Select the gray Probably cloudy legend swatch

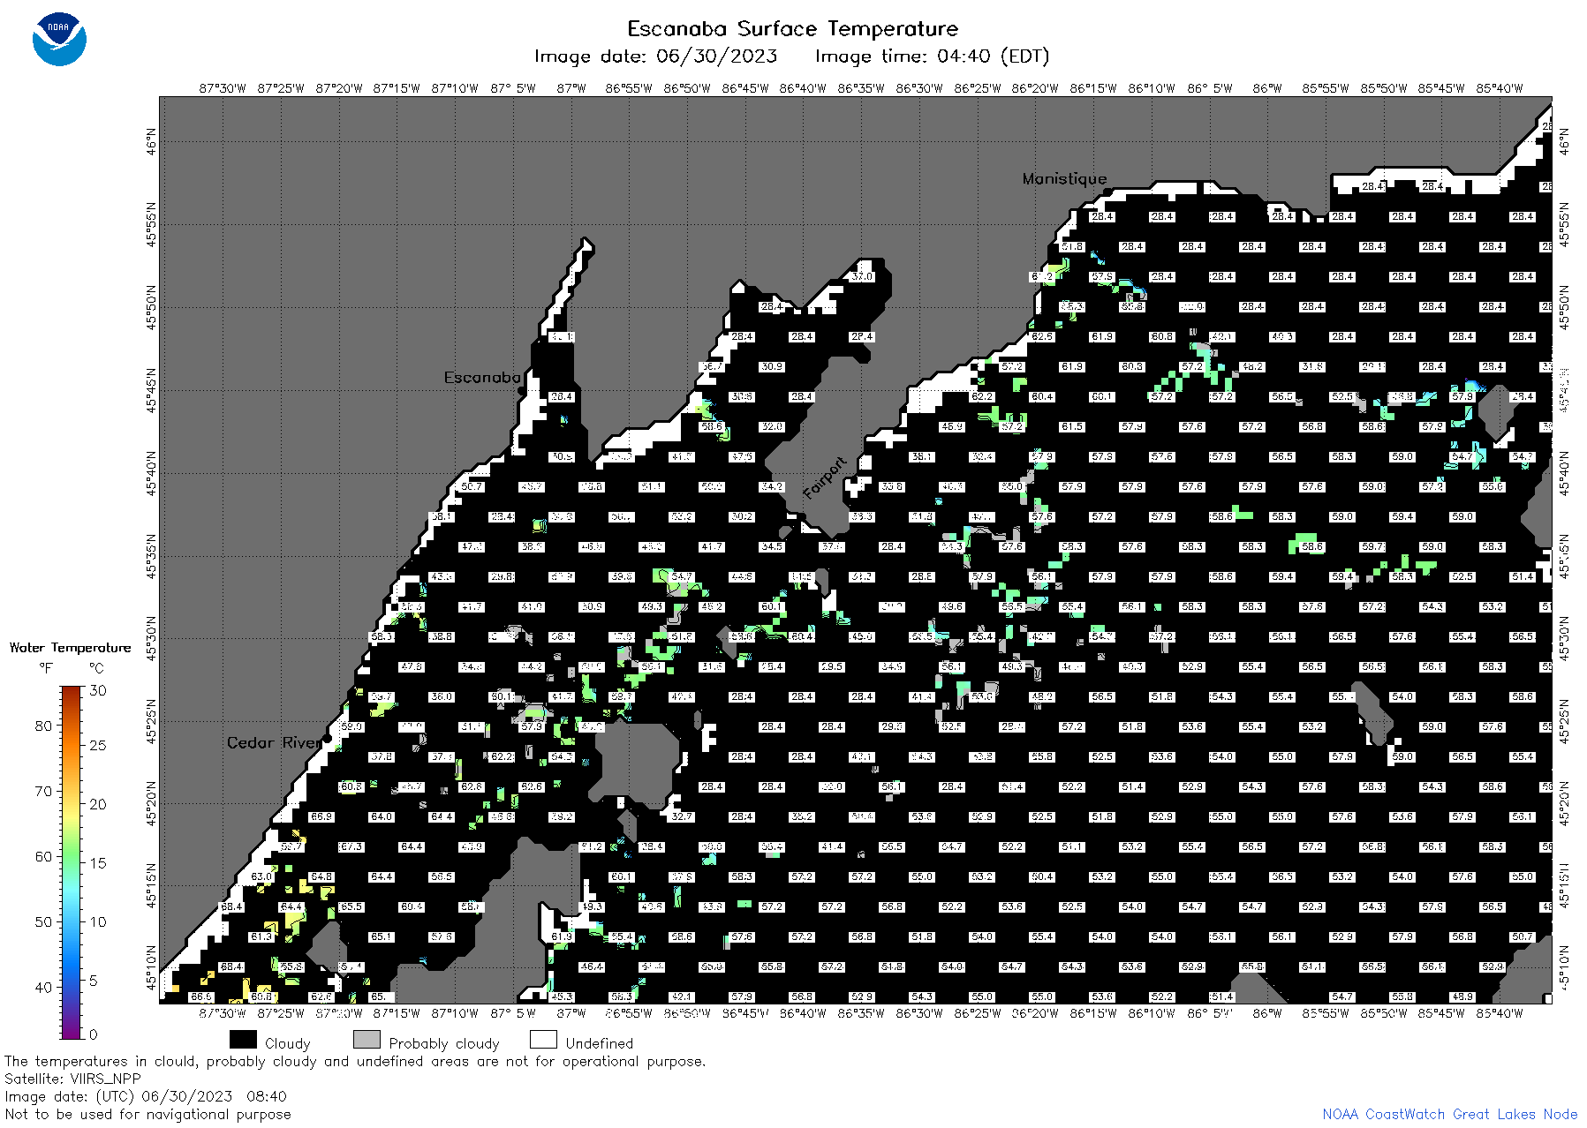[367, 1040]
